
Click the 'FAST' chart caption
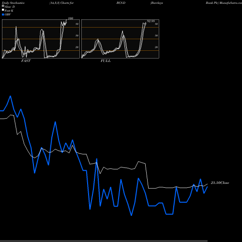[x=26, y=61]
